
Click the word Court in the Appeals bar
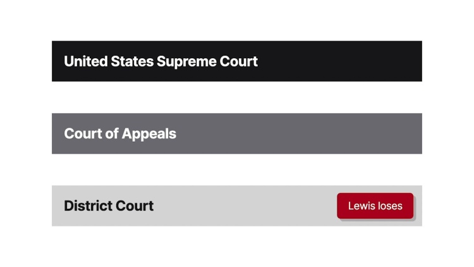pyautogui.click(x=83, y=133)
